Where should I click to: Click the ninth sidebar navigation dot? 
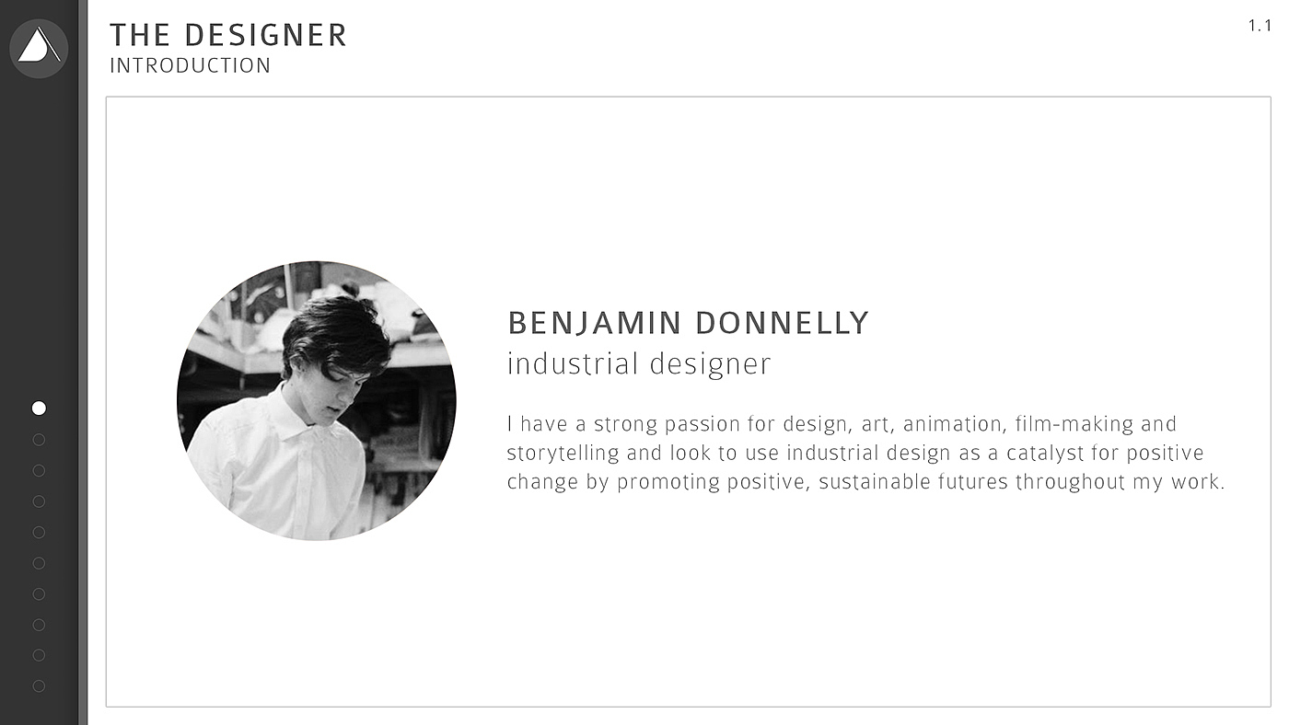(x=39, y=655)
